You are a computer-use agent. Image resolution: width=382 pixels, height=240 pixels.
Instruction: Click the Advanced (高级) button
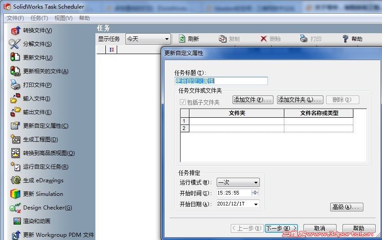pyautogui.click(x=347, y=207)
